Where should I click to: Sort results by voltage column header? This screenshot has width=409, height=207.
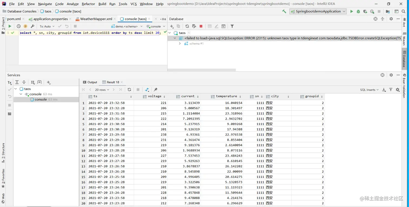pyautogui.click(x=154, y=96)
